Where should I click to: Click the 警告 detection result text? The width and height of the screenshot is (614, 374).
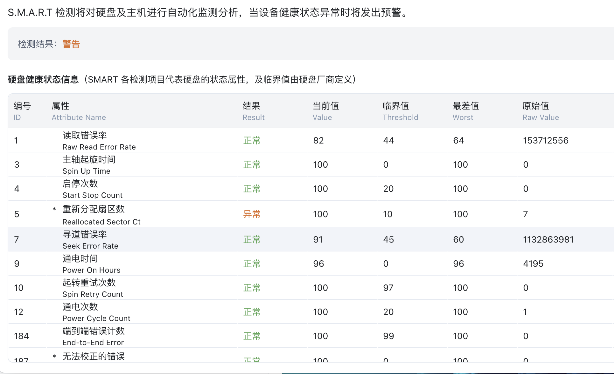pos(71,44)
